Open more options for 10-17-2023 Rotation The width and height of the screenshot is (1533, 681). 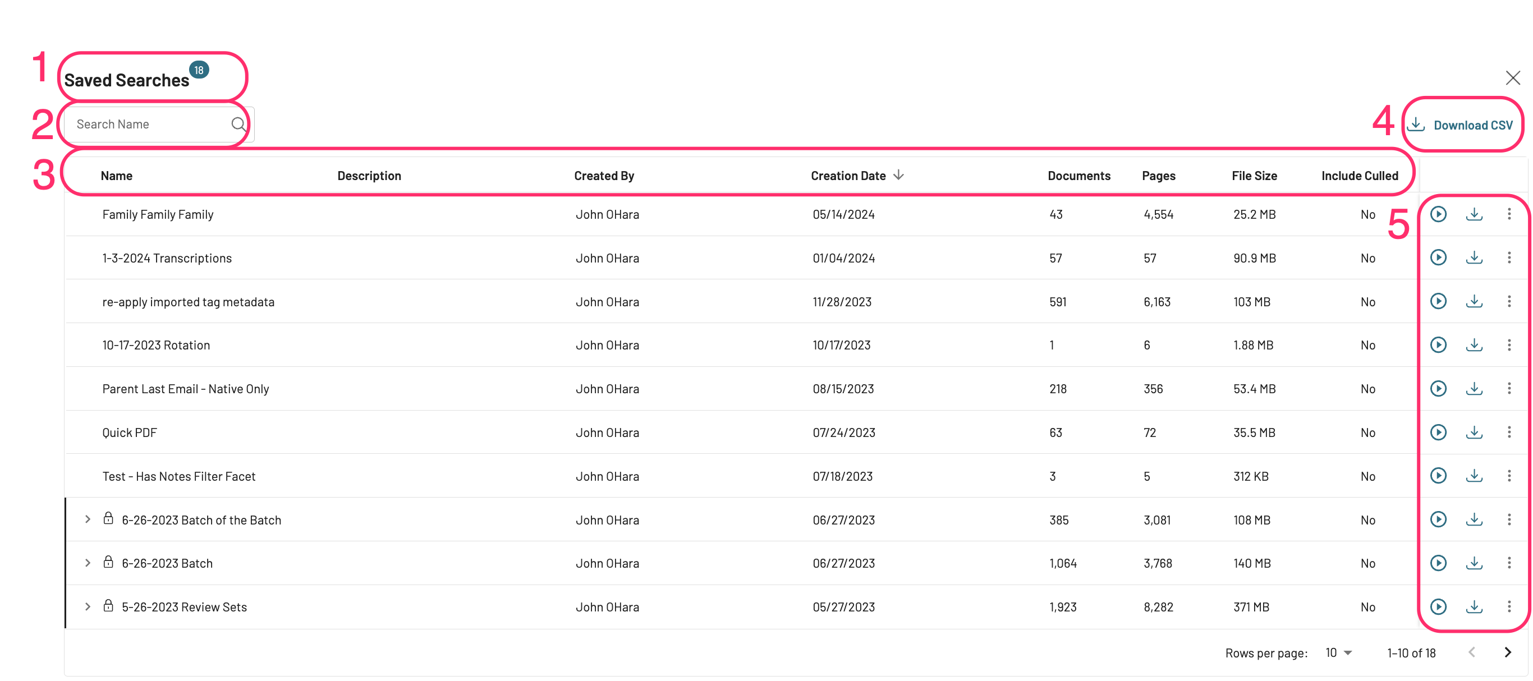point(1509,345)
